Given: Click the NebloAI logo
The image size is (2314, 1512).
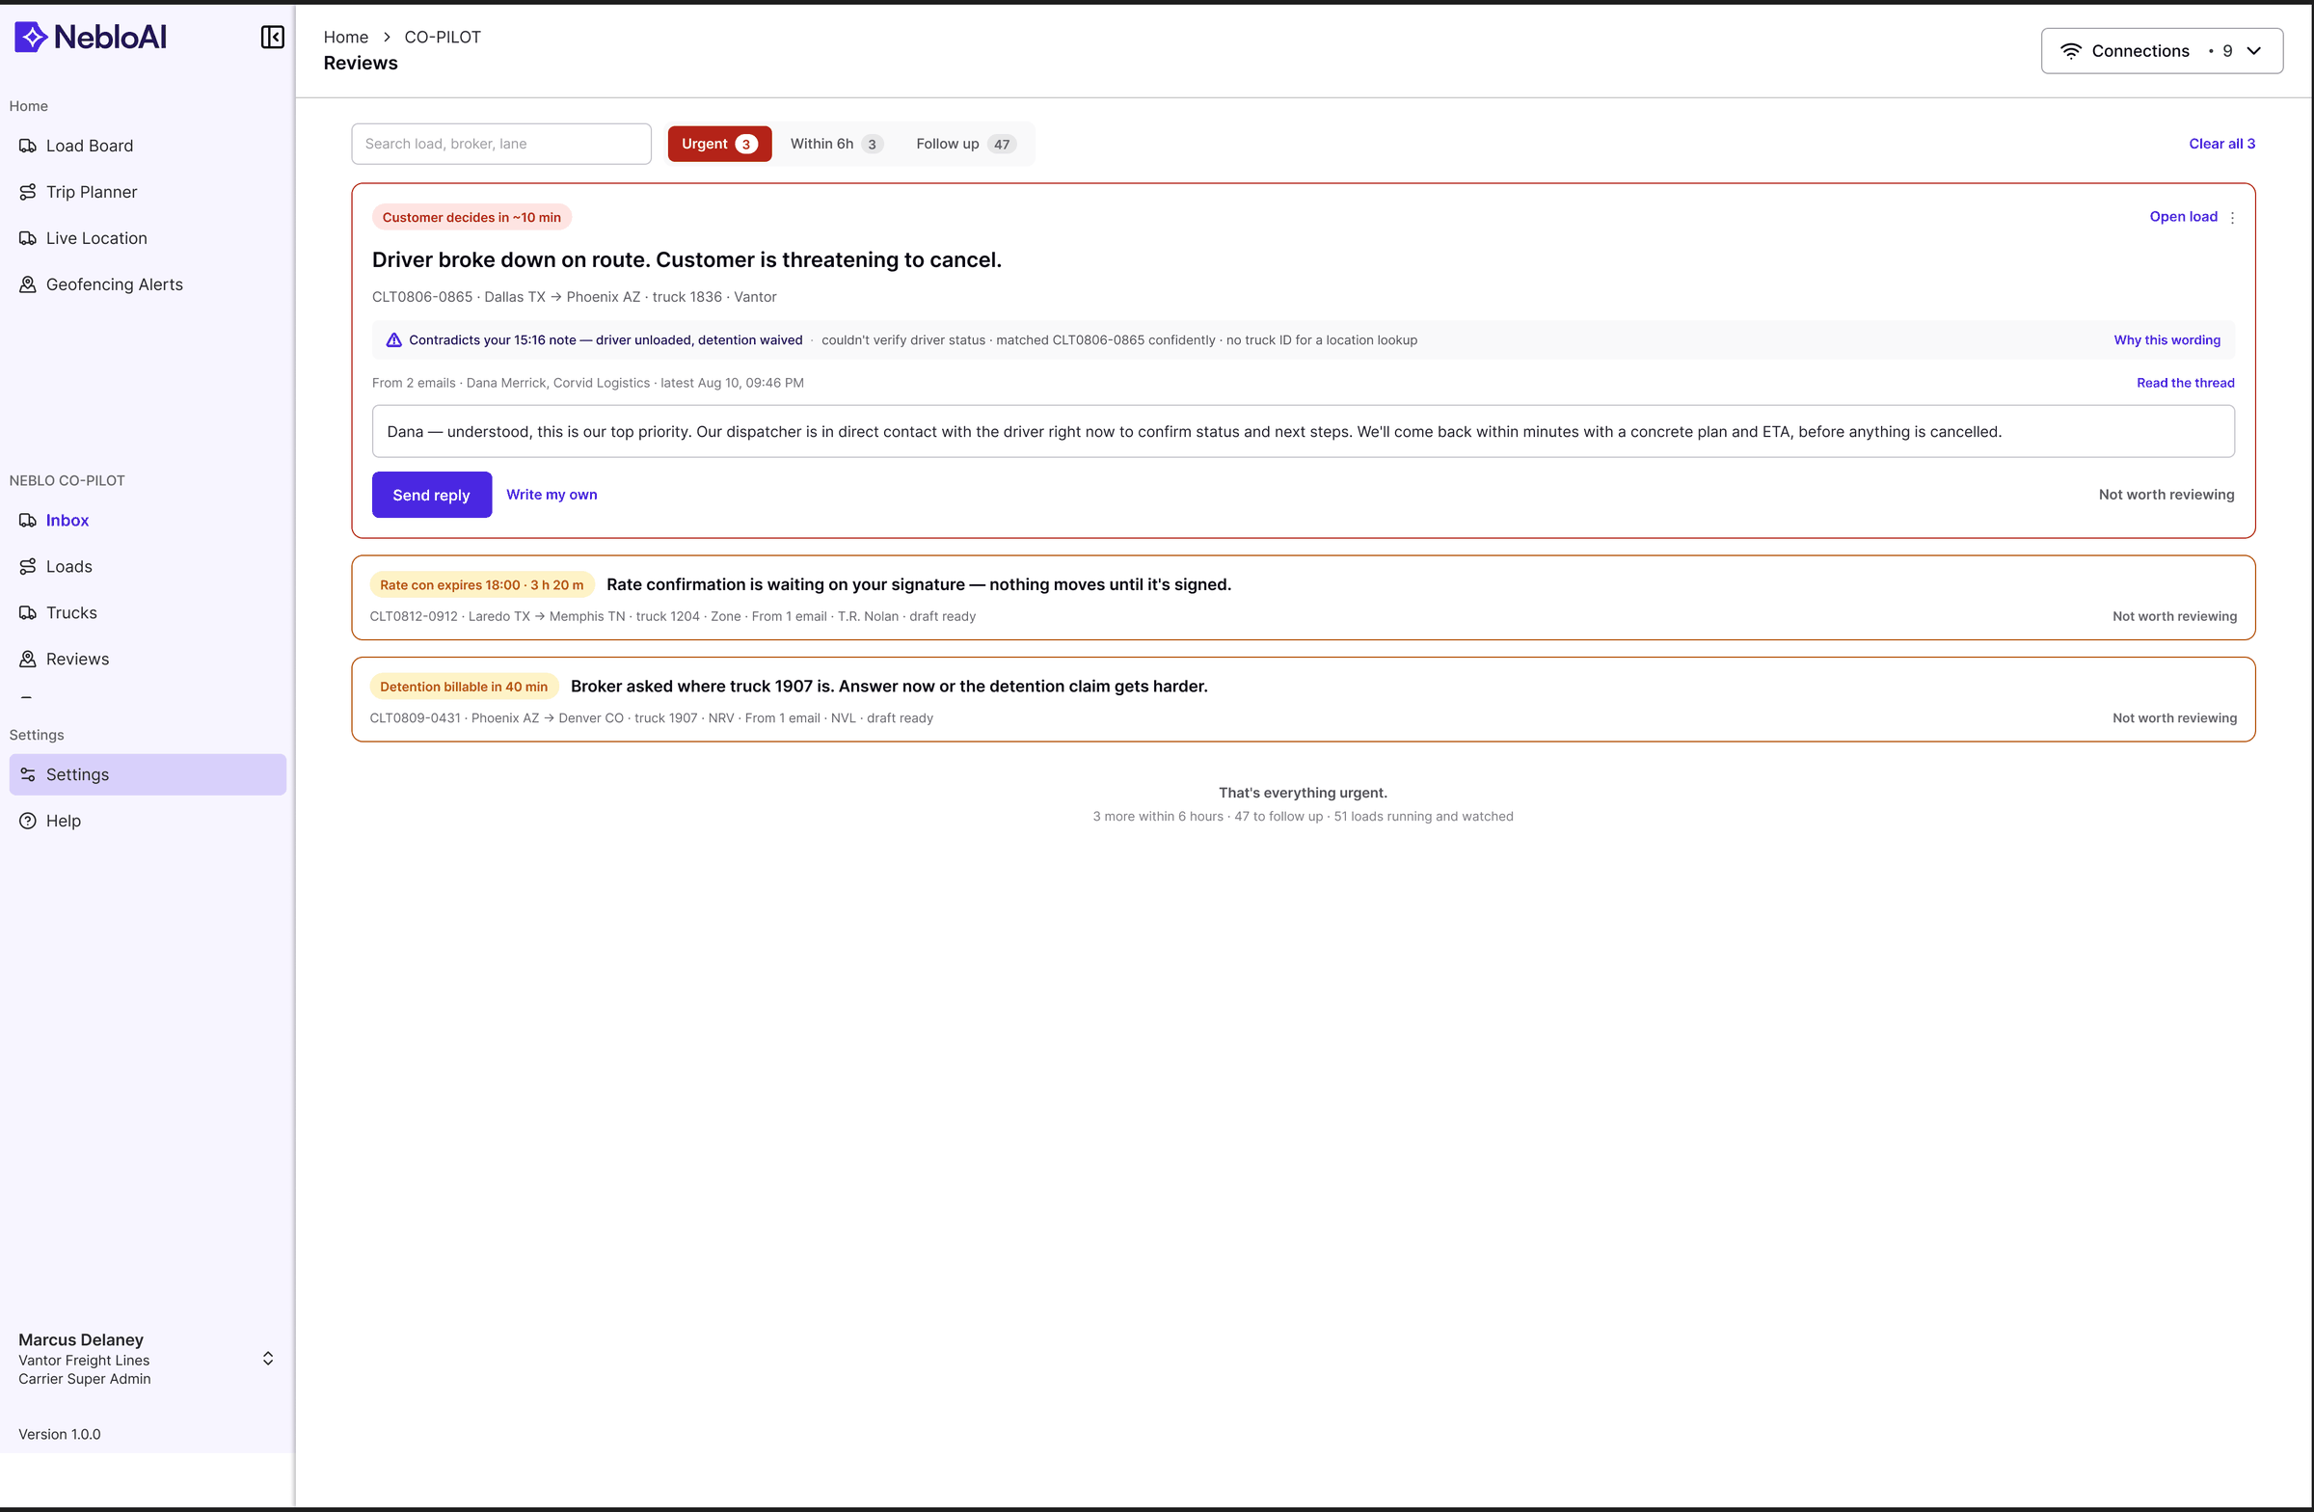Looking at the screenshot, I should click(91, 37).
